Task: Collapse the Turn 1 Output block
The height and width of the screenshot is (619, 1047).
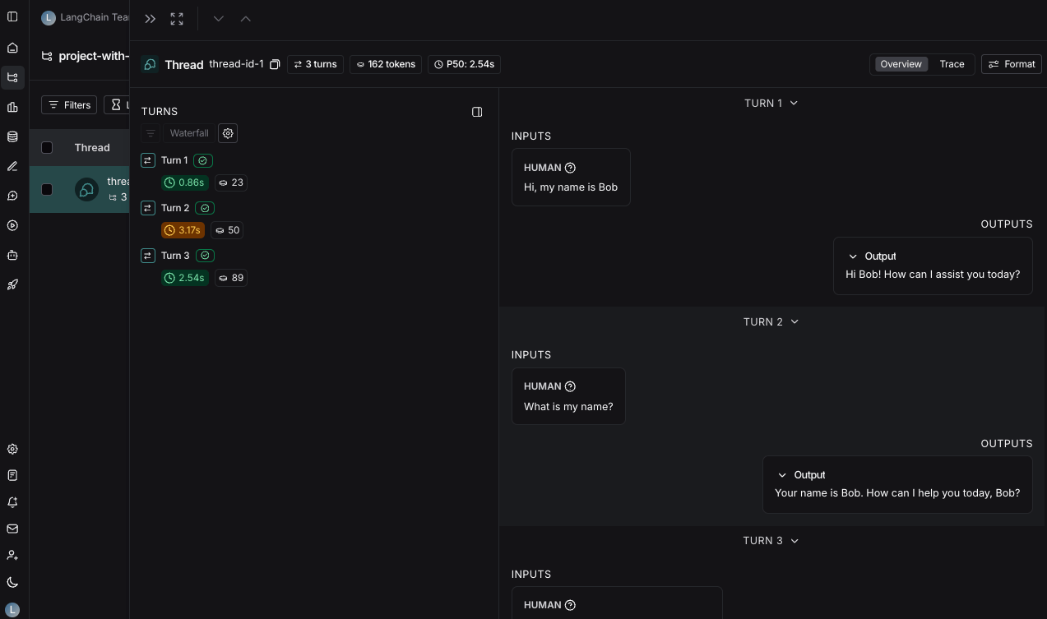Action: (853, 256)
